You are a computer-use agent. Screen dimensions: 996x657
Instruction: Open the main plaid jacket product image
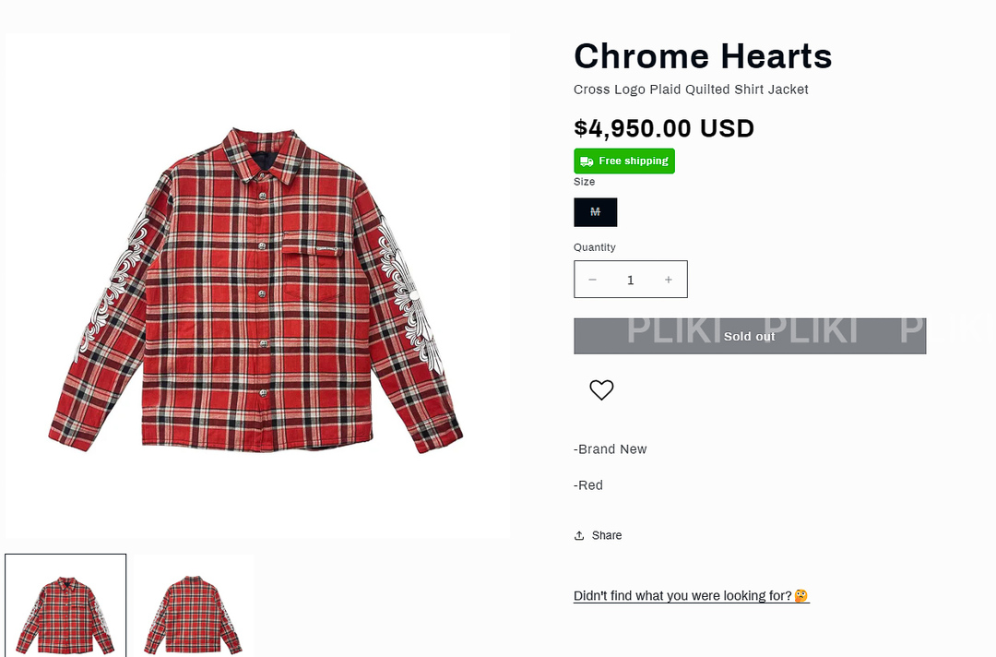pyautogui.click(x=257, y=287)
